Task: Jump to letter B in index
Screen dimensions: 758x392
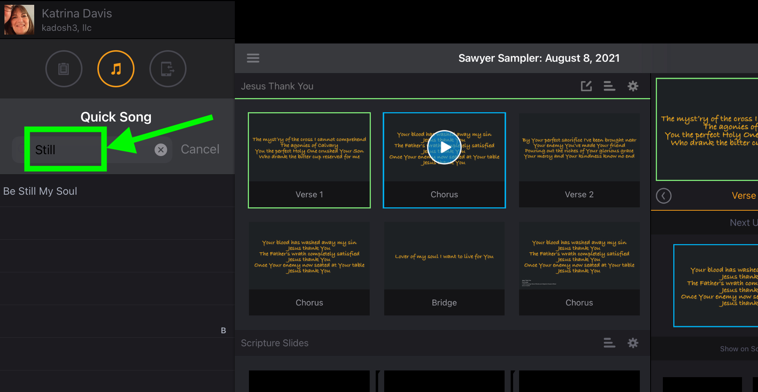Action: tap(223, 330)
